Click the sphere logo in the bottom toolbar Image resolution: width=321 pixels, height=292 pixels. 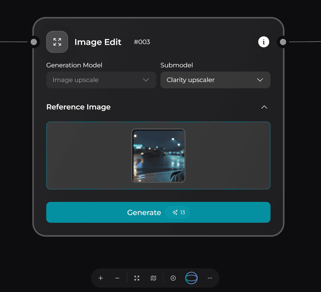click(x=192, y=278)
